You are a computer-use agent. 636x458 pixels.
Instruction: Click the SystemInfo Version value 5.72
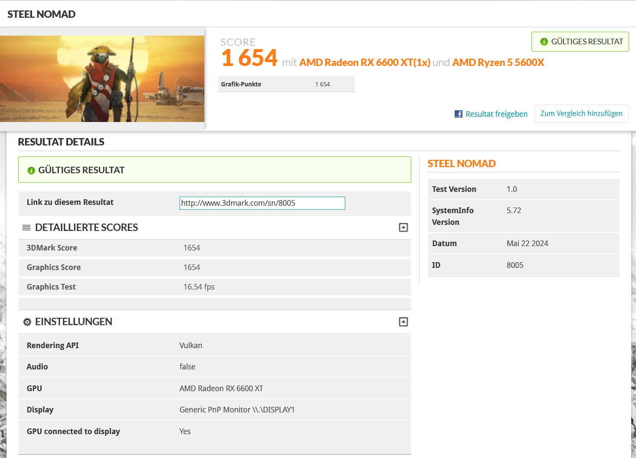pyautogui.click(x=514, y=211)
